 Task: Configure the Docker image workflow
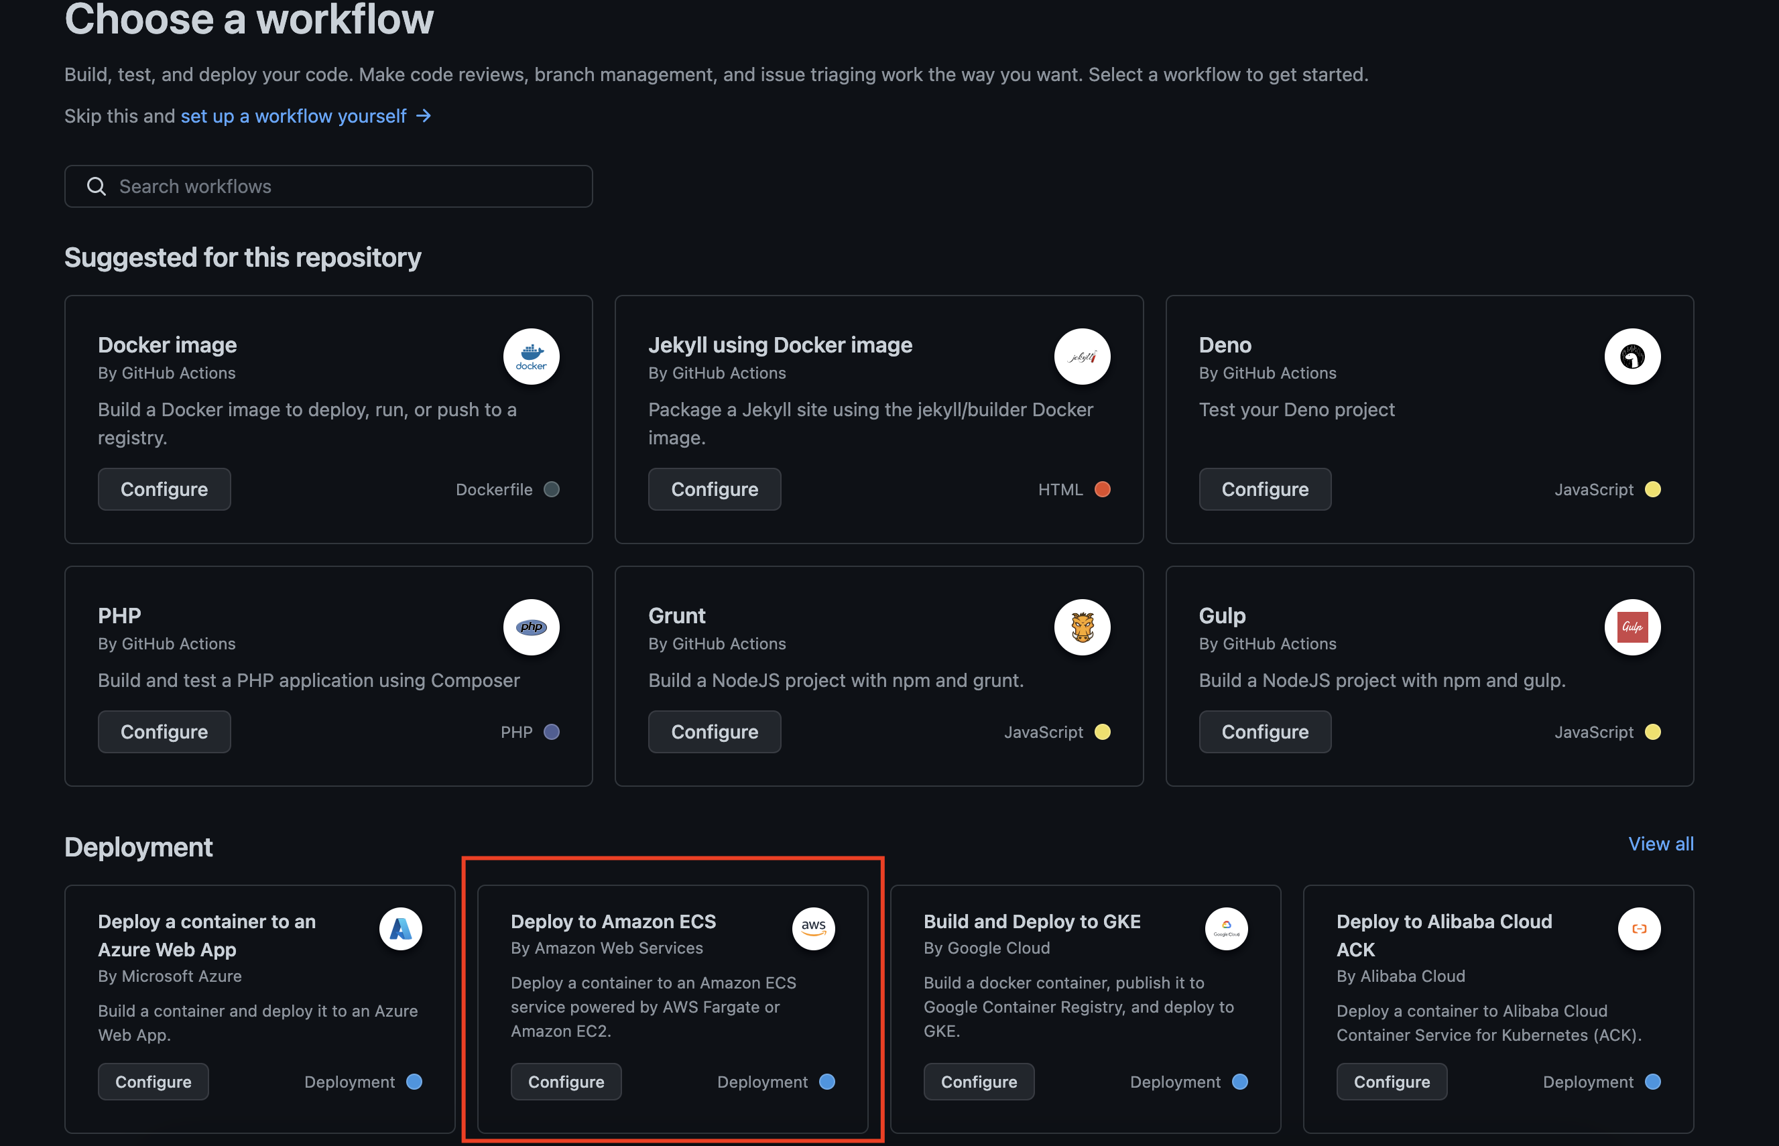coord(164,489)
